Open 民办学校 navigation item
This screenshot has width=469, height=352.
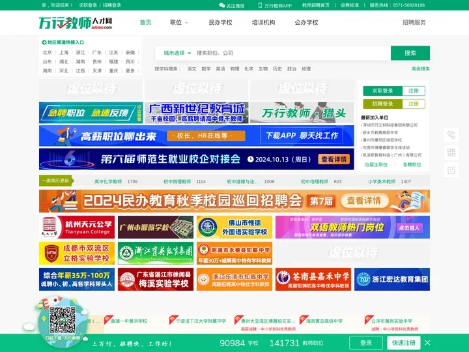pyautogui.click(x=220, y=22)
